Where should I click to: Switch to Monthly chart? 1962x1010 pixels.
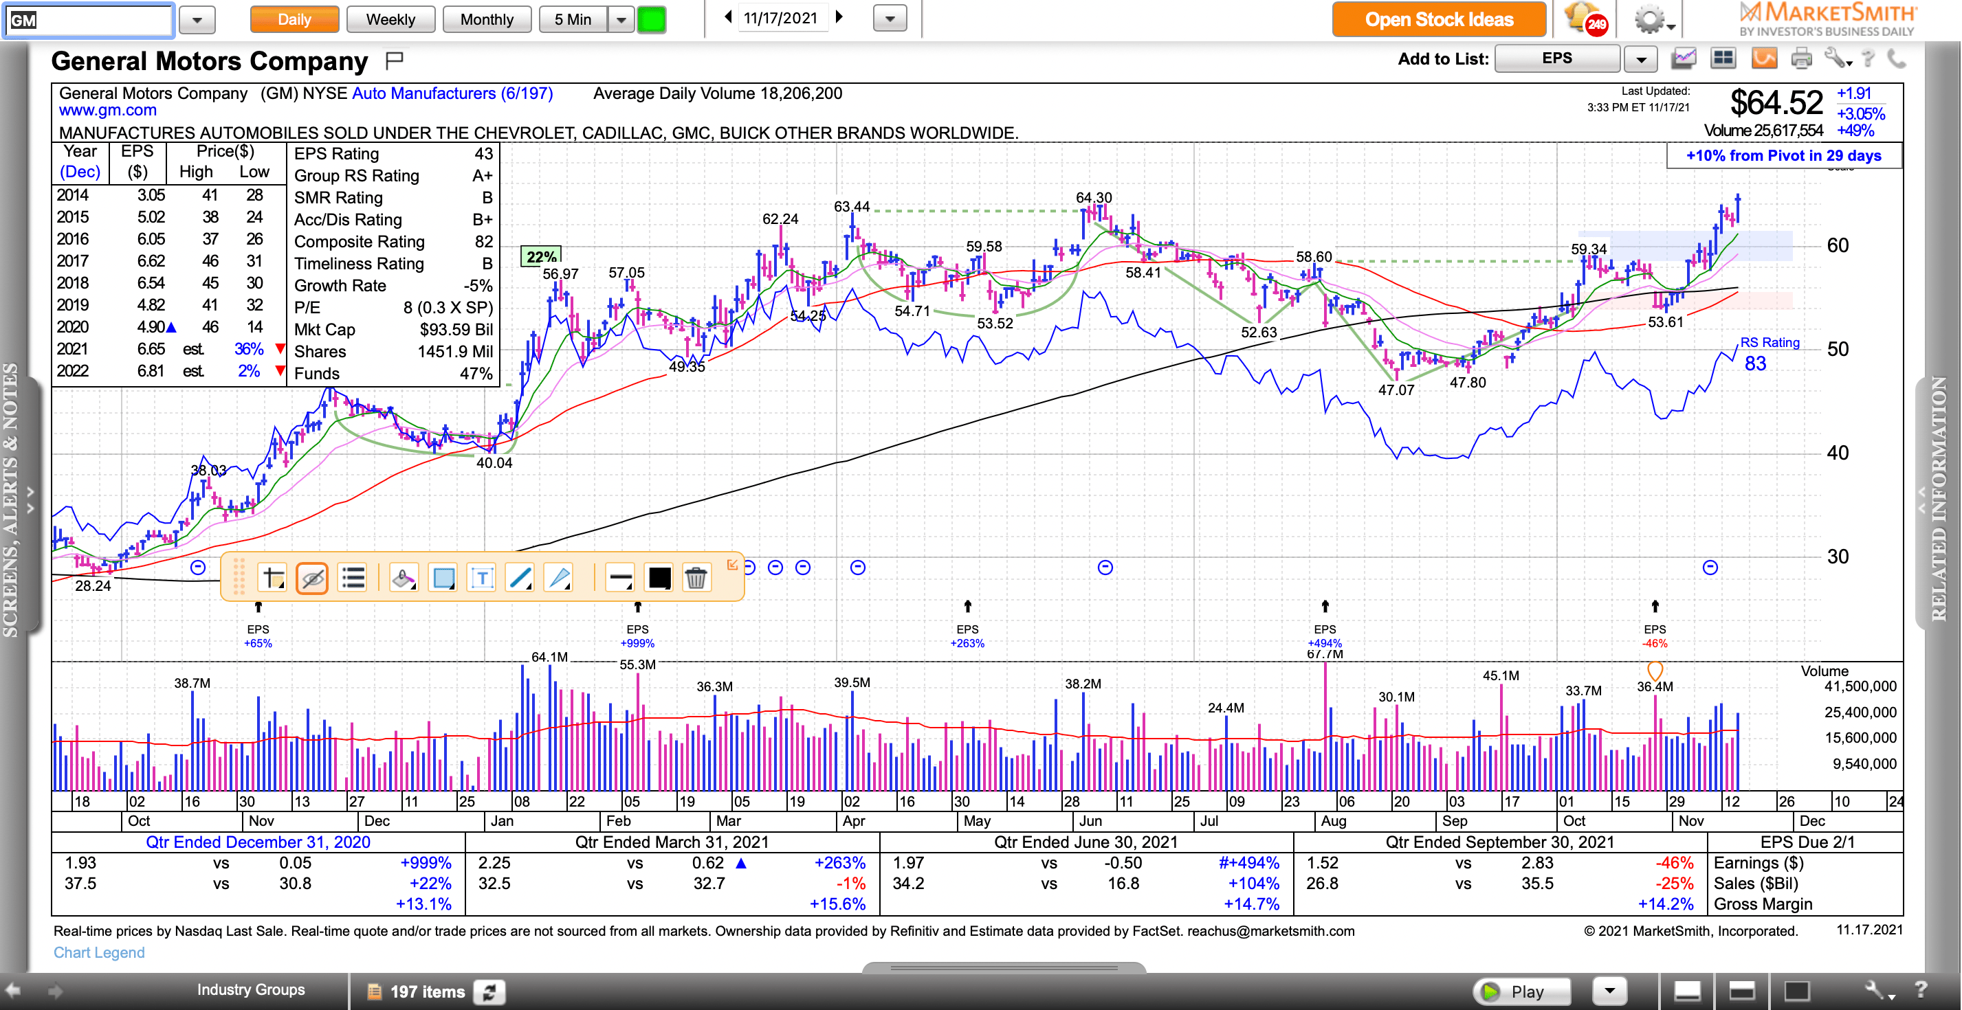pyautogui.click(x=487, y=19)
